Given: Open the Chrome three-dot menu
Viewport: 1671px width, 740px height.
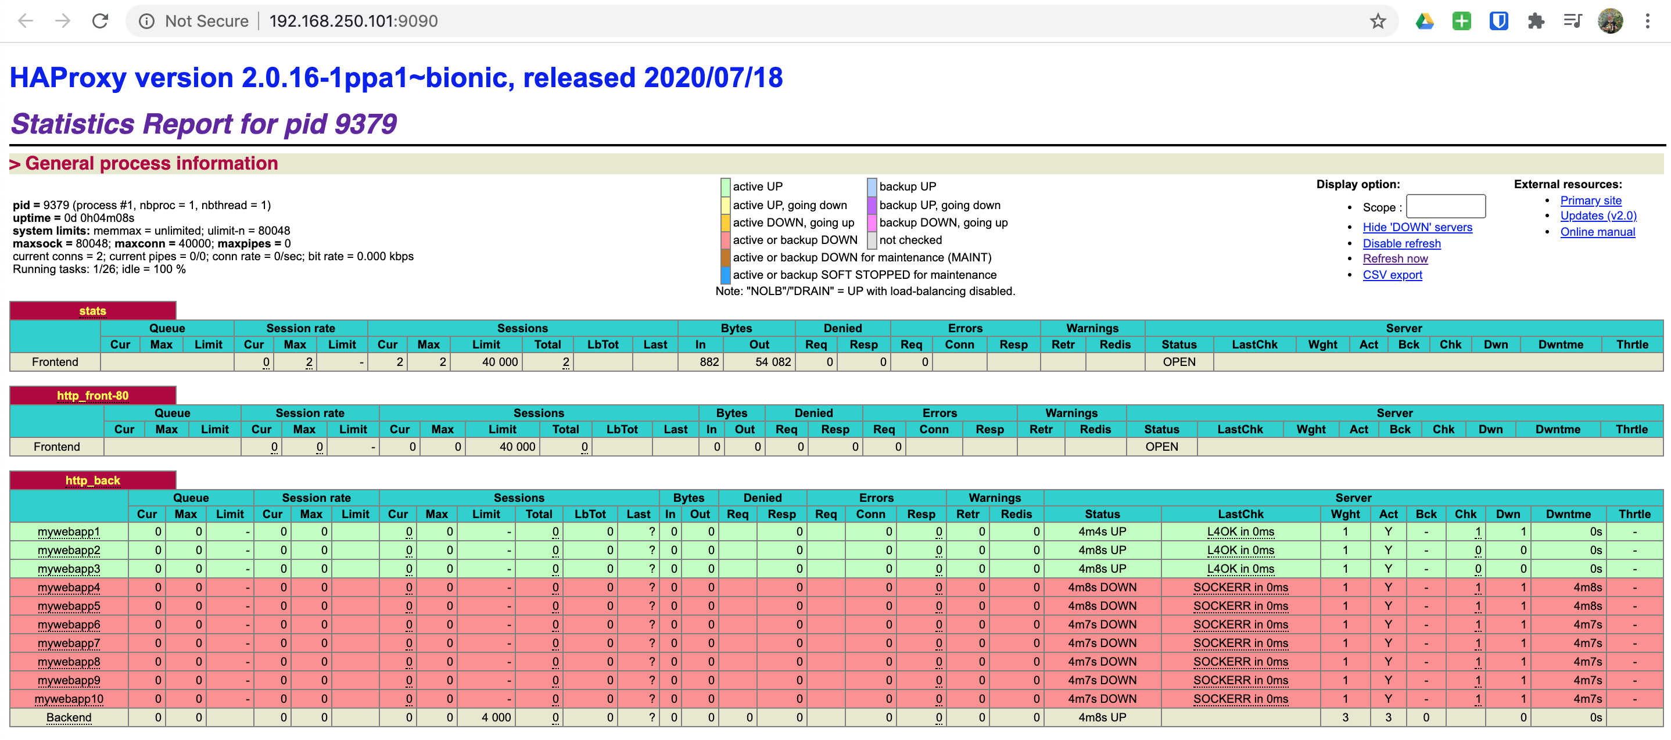Looking at the screenshot, I should coord(1648,21).
